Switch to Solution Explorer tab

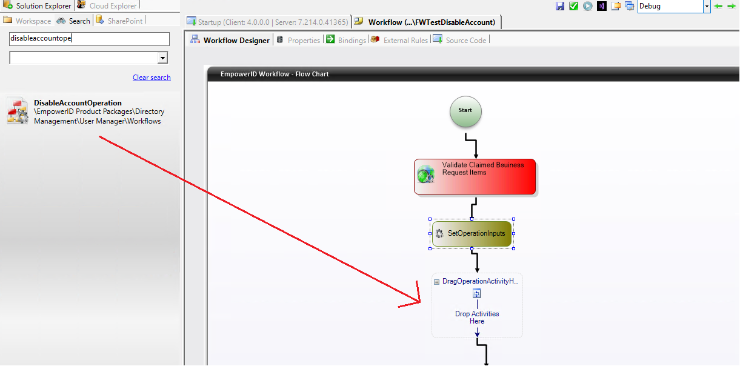pos(38,5)
